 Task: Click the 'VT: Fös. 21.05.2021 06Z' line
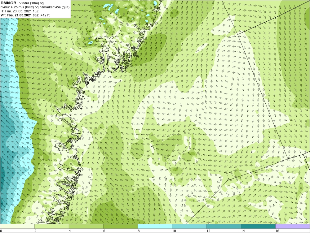[x=20, y=15]
